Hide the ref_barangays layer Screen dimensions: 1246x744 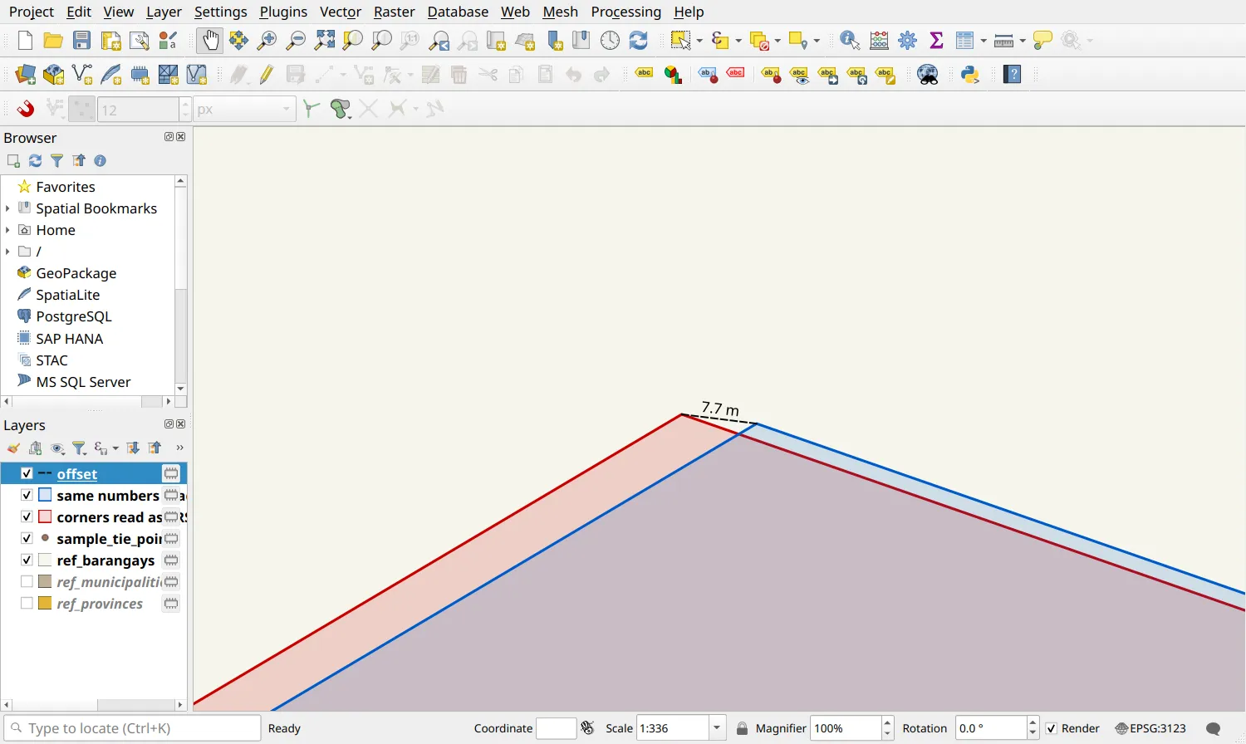[x=27, y=560]
